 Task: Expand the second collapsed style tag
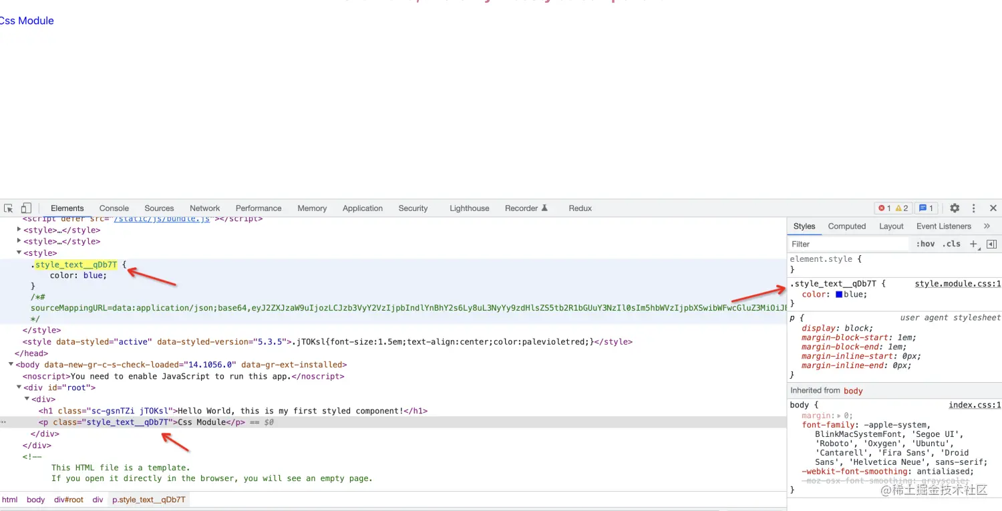point(19,241)
